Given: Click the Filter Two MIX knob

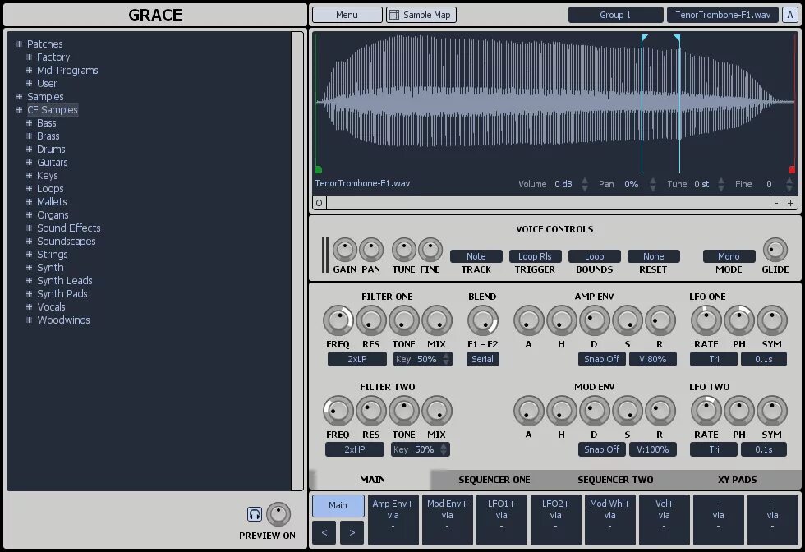Looking at the screenshot, I should point(437,411).
